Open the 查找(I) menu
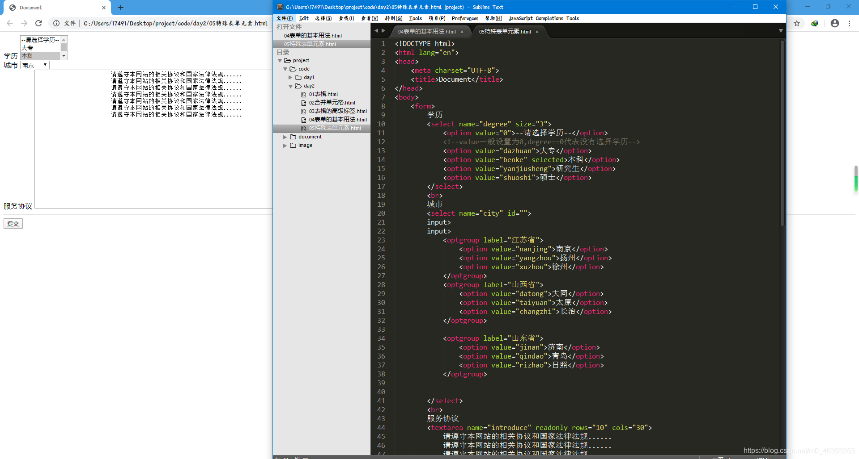 [346, 18]
